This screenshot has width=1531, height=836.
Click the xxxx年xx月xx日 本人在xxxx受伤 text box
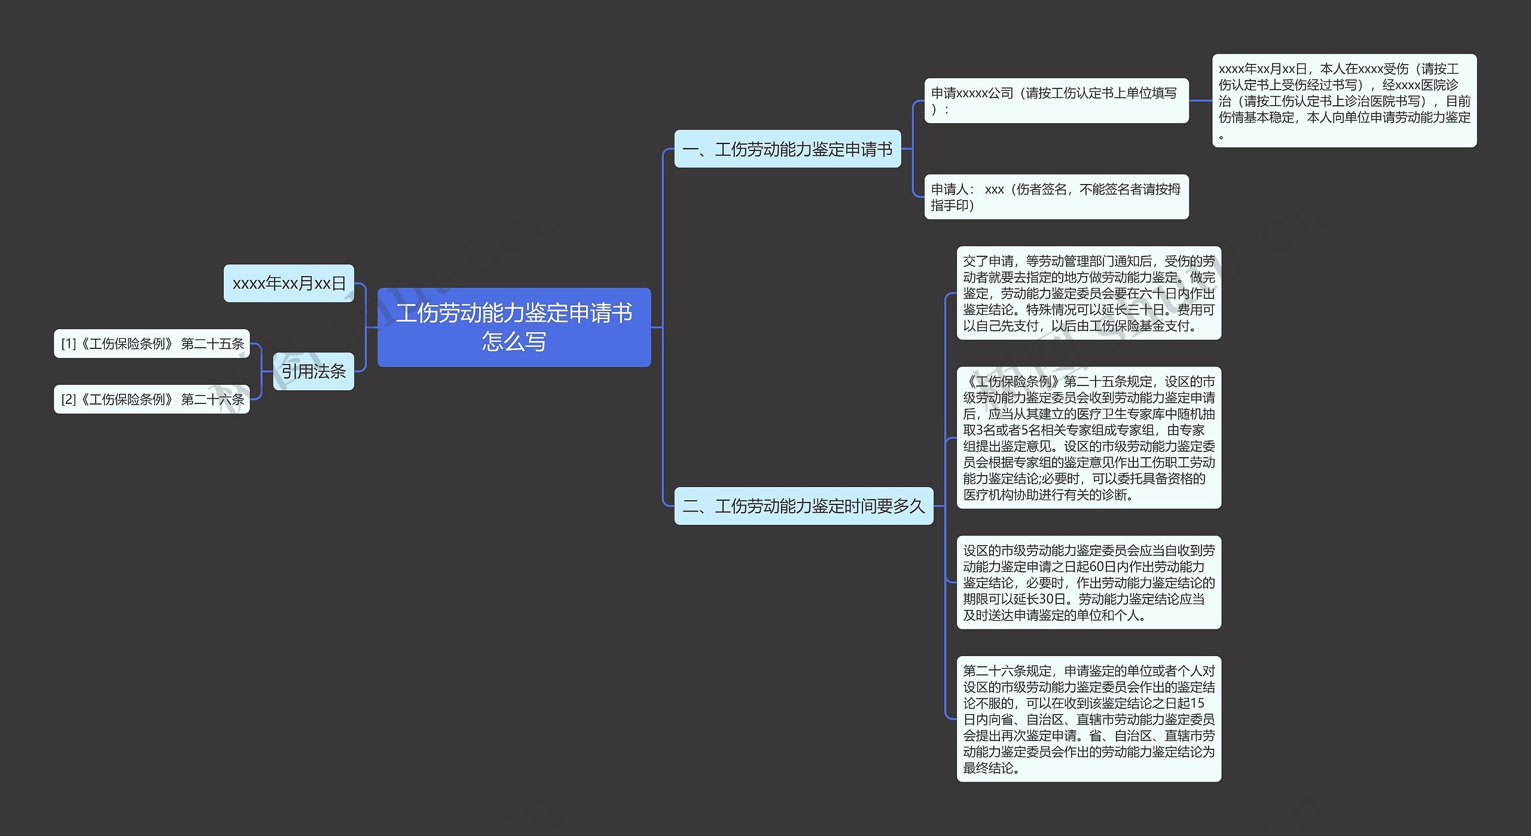coord(1344,100)
